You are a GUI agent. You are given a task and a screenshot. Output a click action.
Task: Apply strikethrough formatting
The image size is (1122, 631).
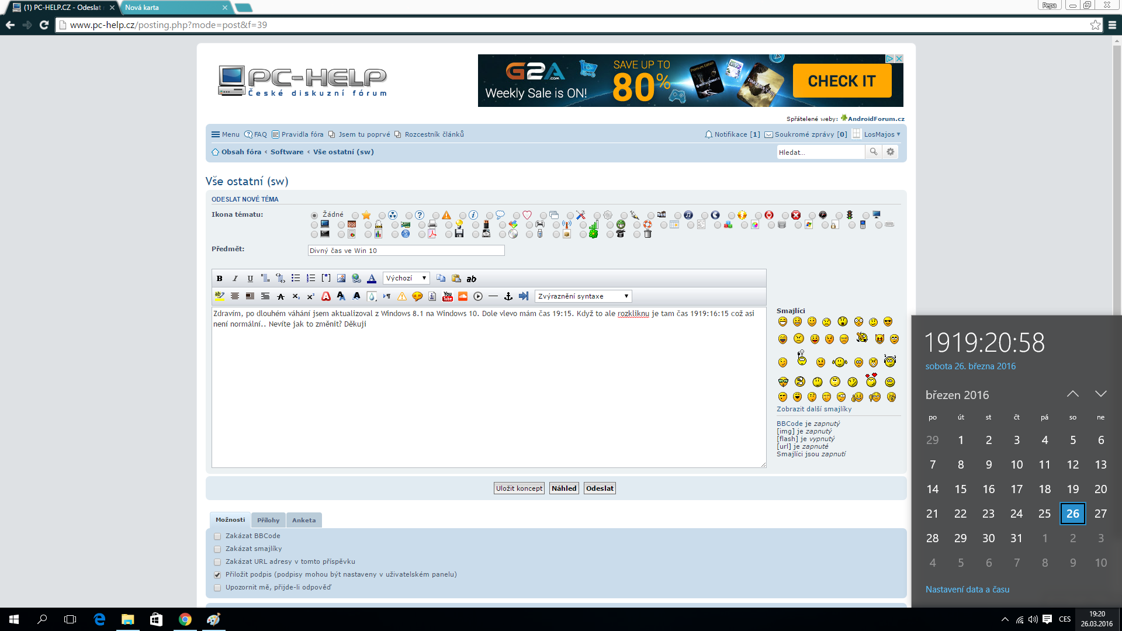tap(280, 296)
